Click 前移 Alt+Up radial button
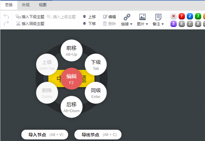Viewport: 205px width, 141px height. pyautogui.click(x=72, y=50)
